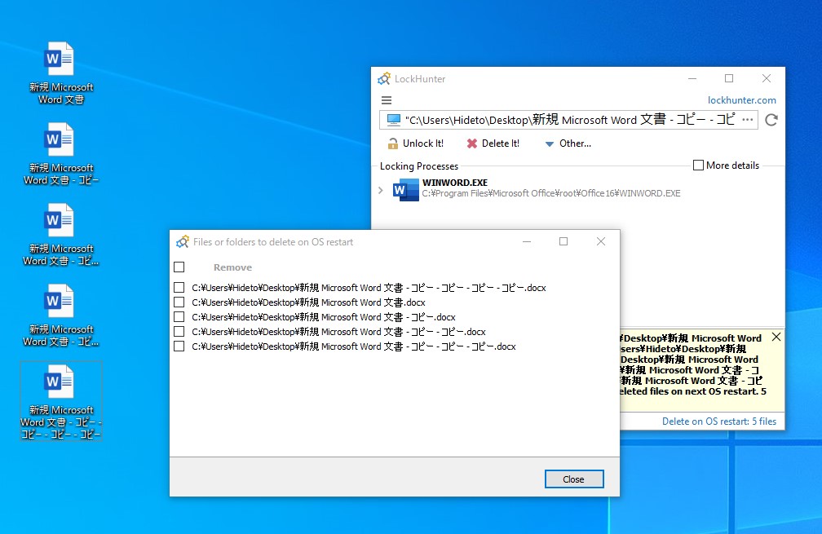This screenshot has width=822, height=534.
Task: Check the box for 新規 Microsoft Word 文書.docx
Action: point(179,302)
